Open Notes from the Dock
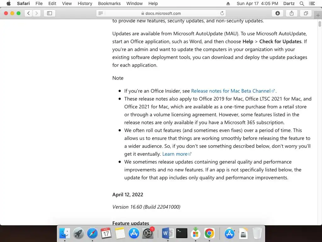 [120, 233]
